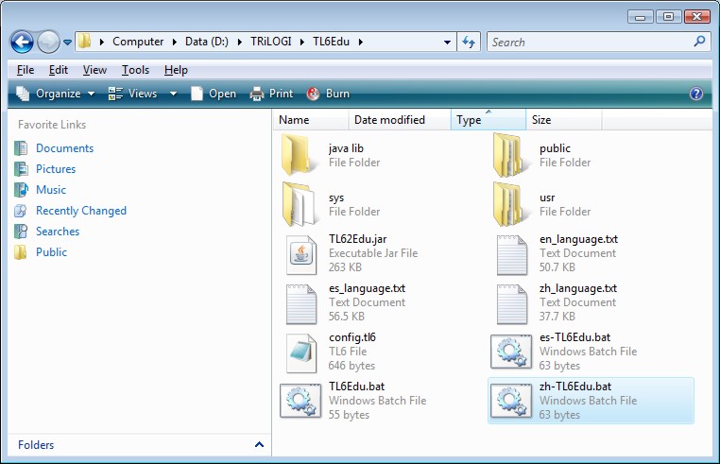Sort by the Type column header

pyautogui.click(x=489, y=120)
